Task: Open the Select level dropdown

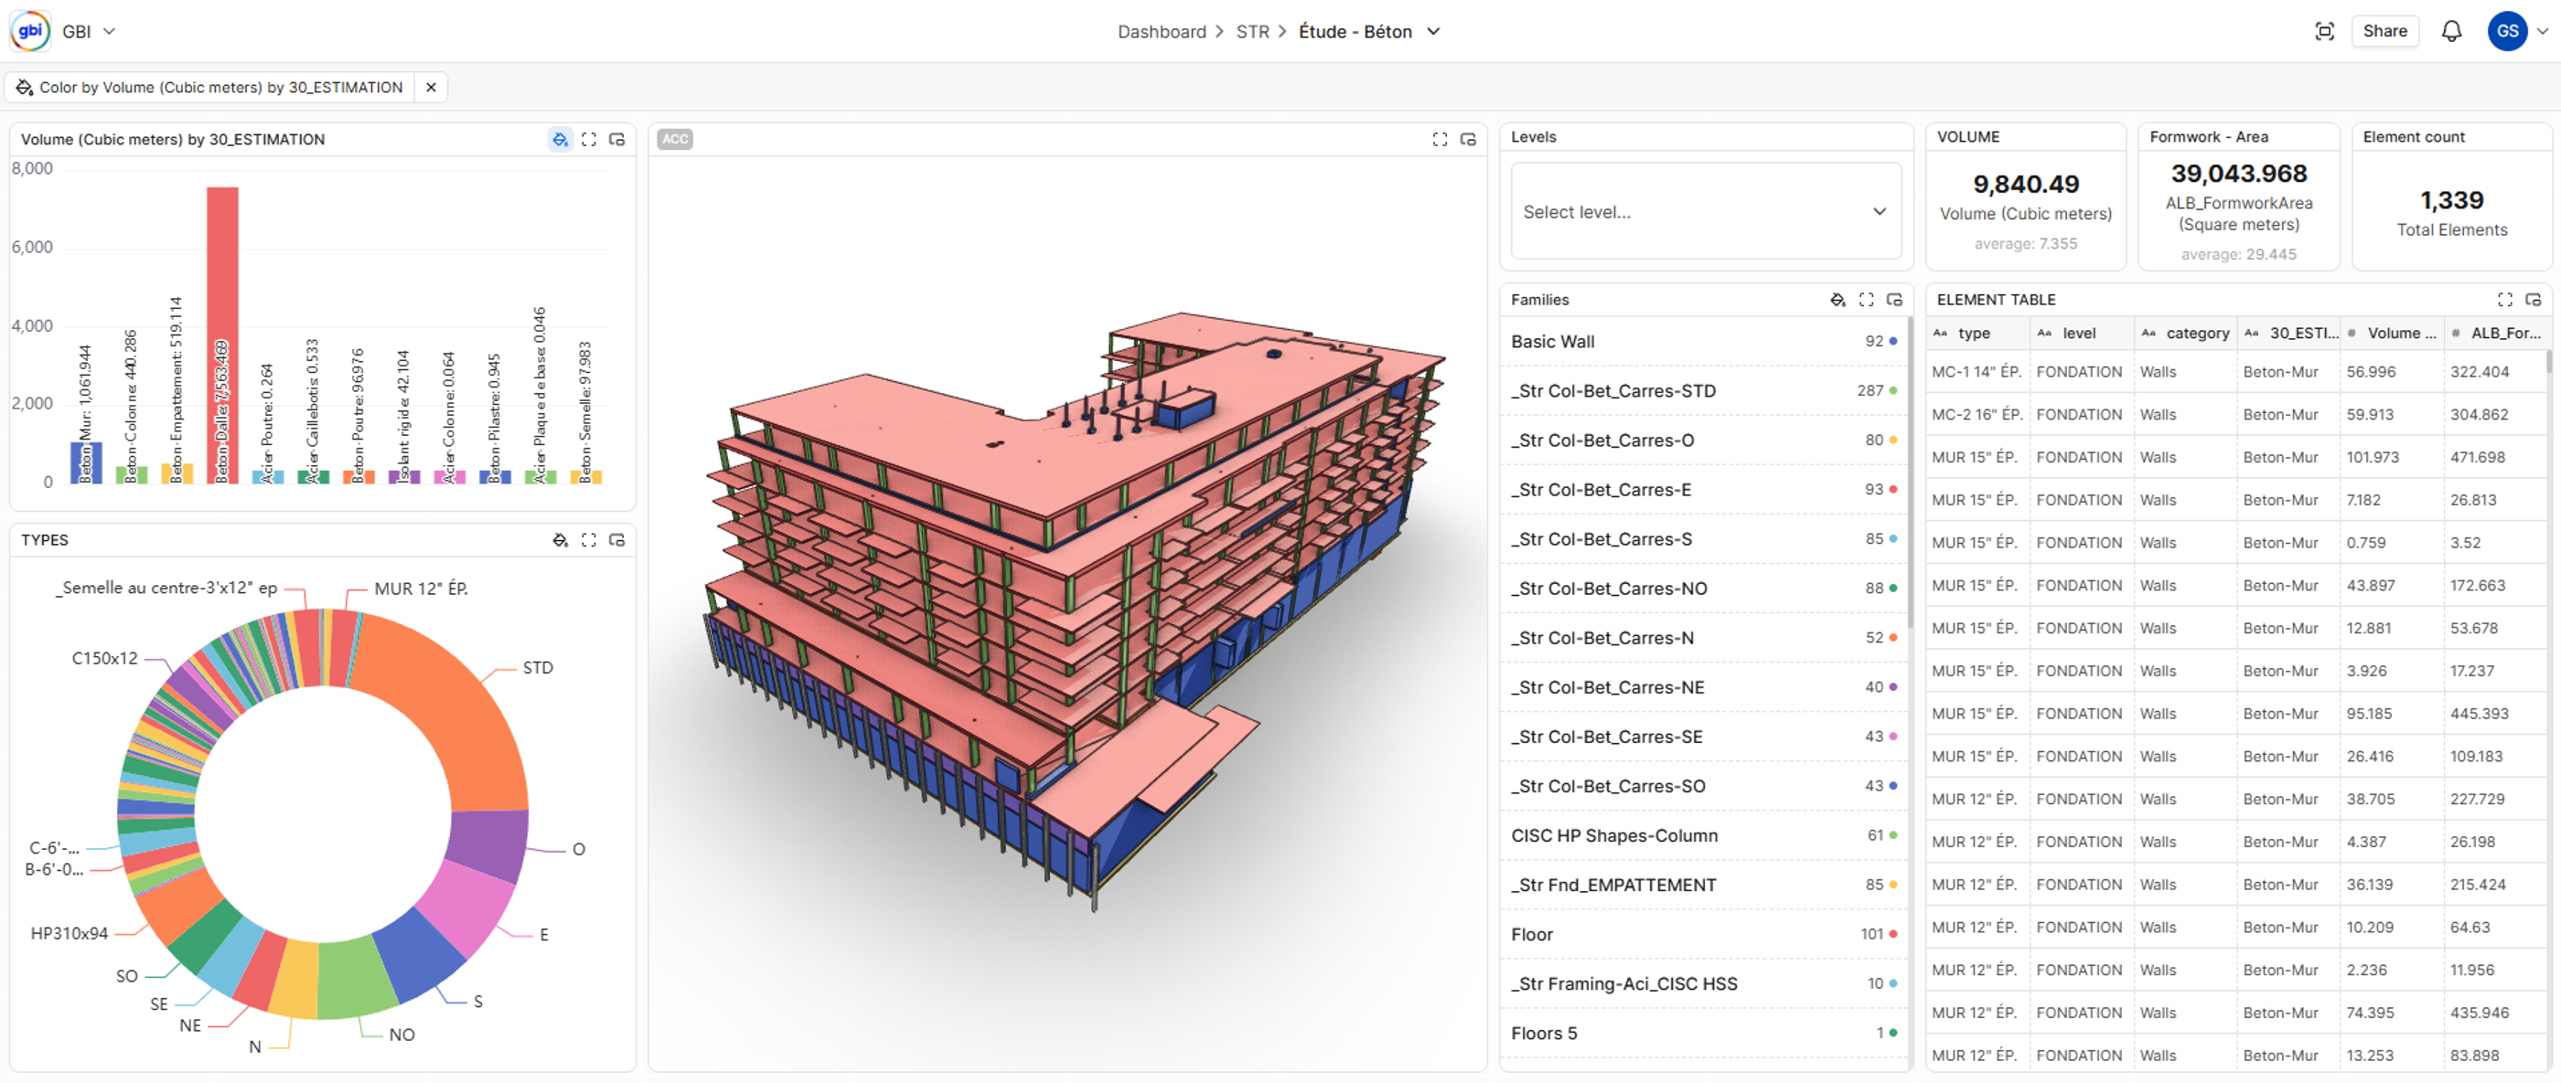Action: 1705,212
